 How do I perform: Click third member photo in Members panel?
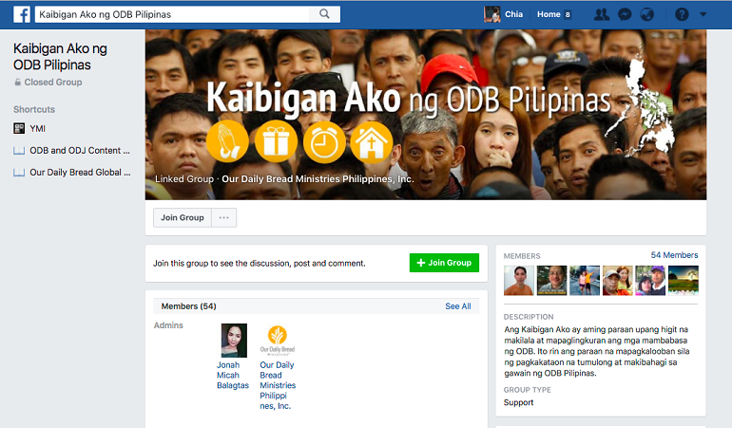585,281
